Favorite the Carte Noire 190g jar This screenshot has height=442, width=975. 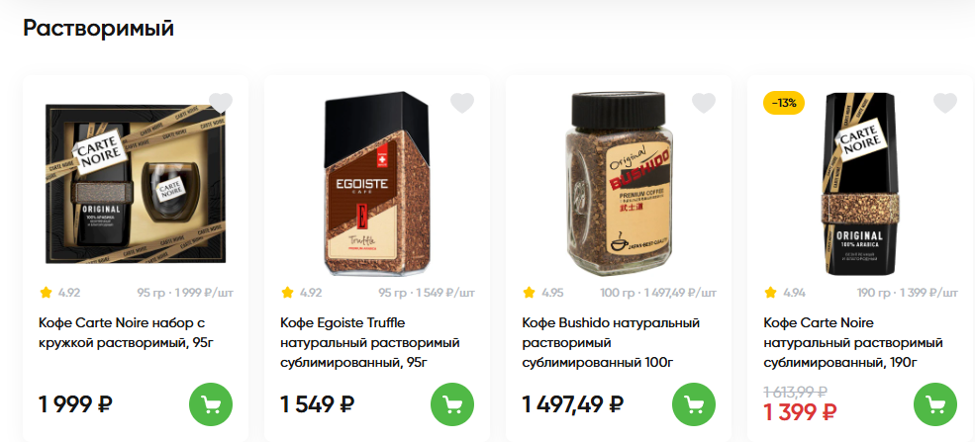pyautogui.click(x=945, y=103)
